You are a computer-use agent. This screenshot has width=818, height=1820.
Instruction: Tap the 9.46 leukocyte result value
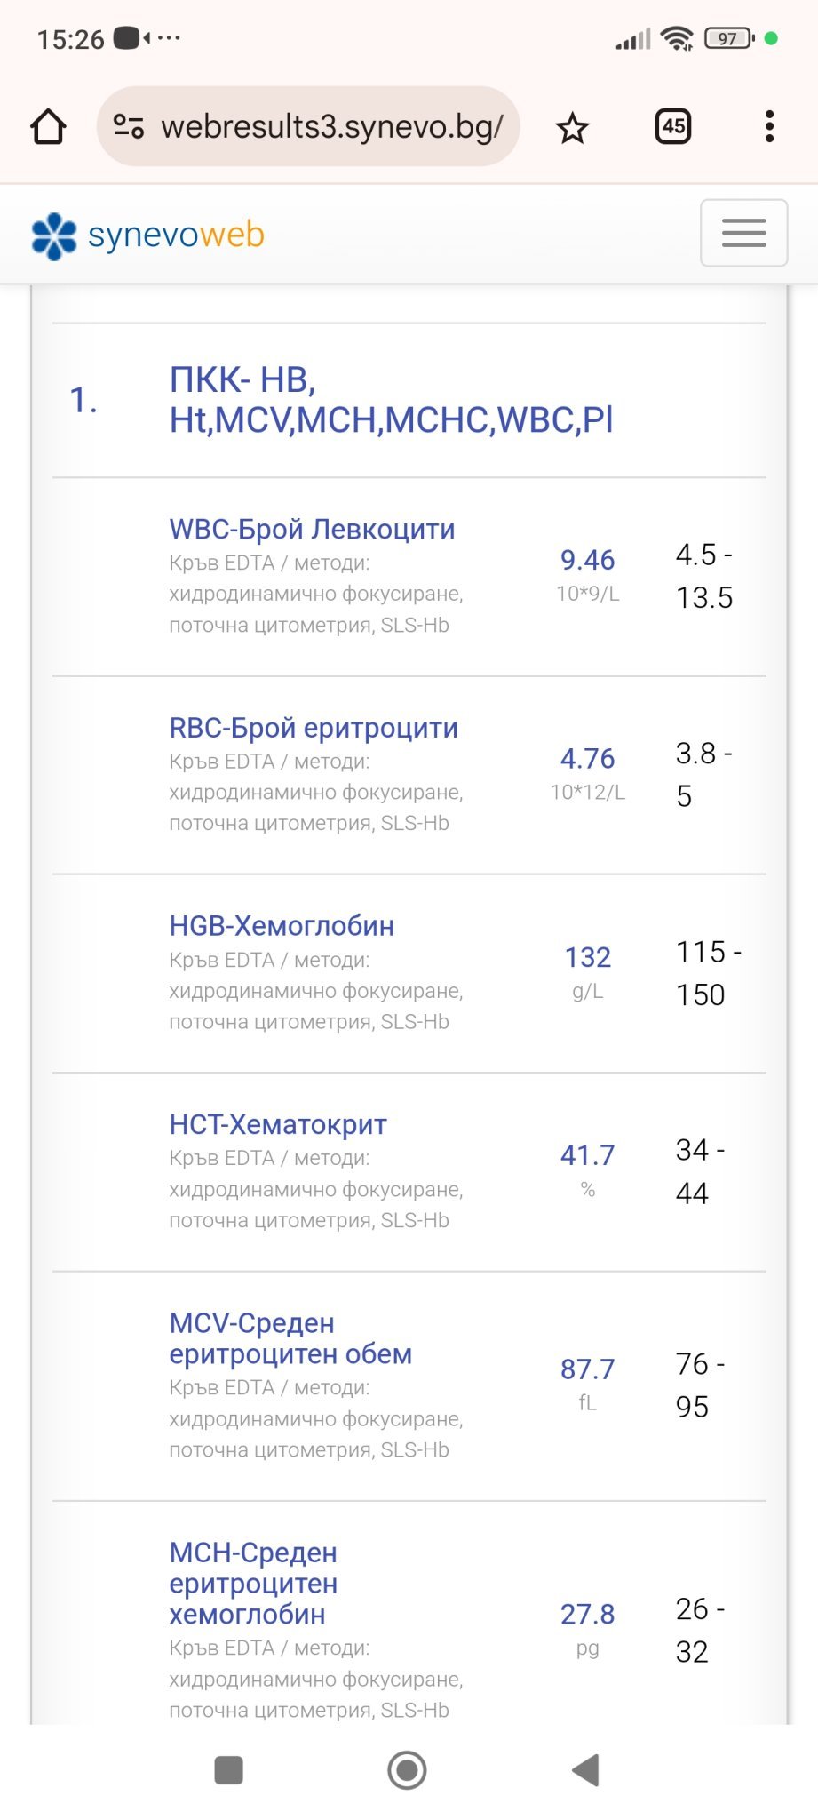[x=587, y=560]
